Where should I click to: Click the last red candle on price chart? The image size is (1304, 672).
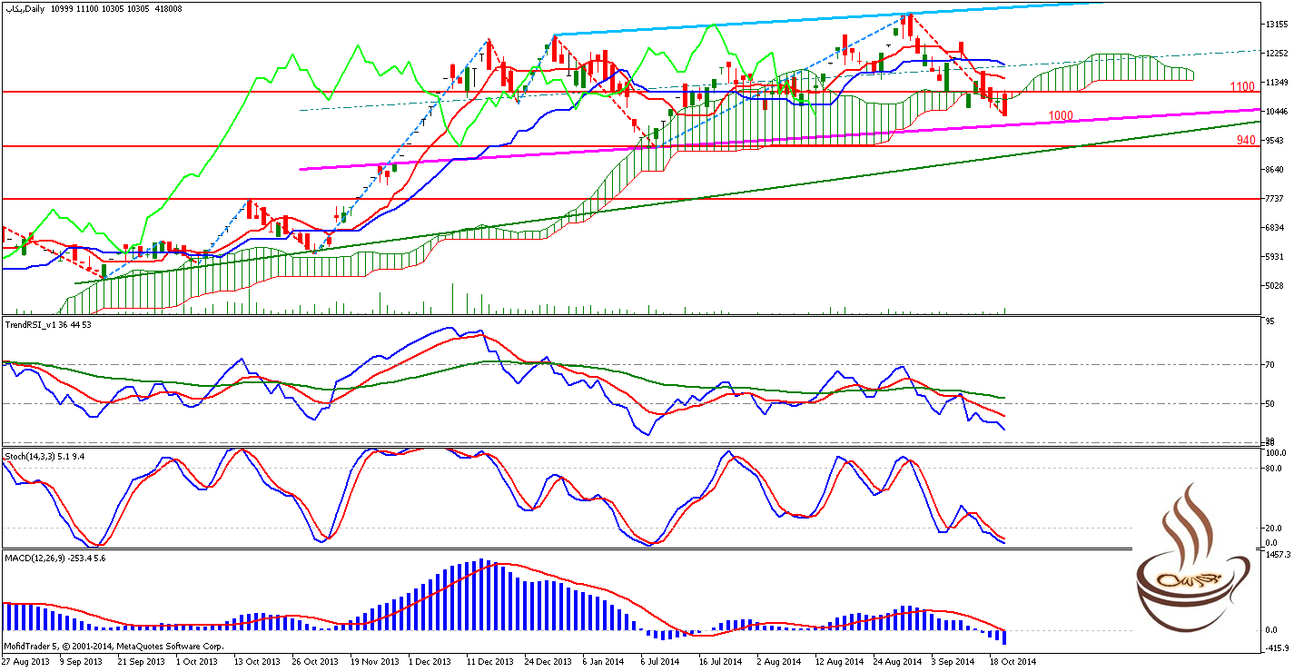[x=1004, y=104]
